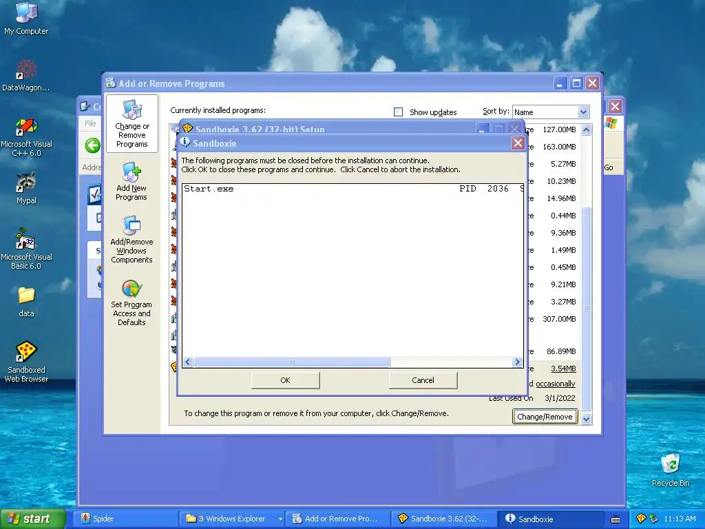Click Sandboxie tray icon in taskbar

pos(641,519)
